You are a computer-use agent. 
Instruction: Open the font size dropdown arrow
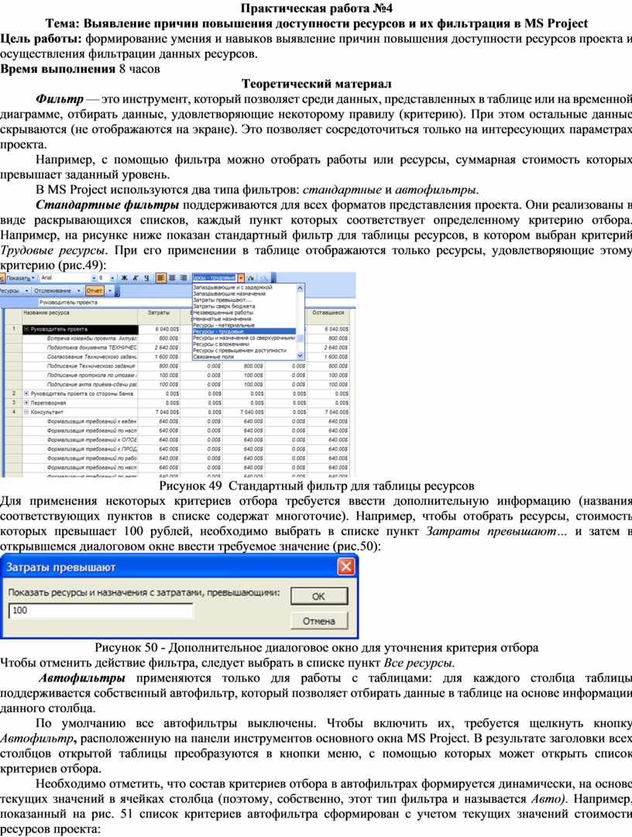(112, 278)
